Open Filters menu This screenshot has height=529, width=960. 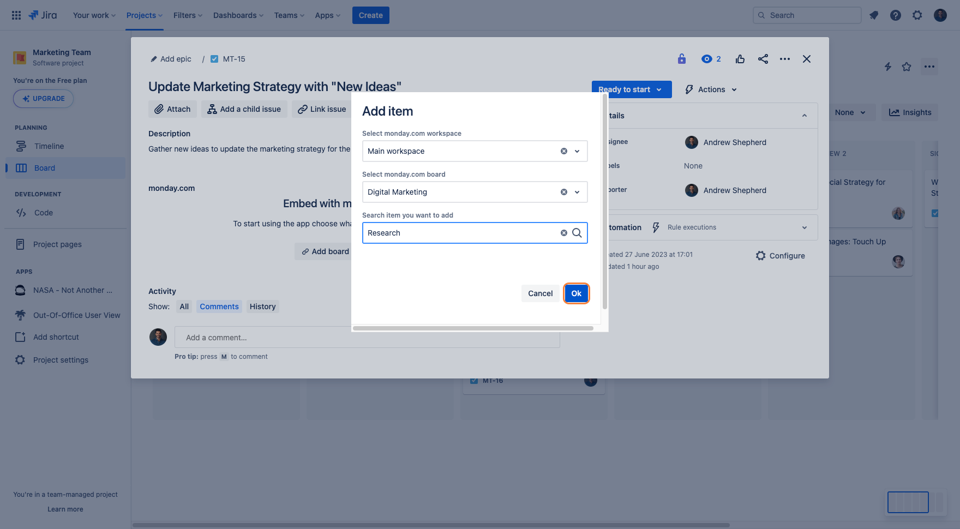188,15
